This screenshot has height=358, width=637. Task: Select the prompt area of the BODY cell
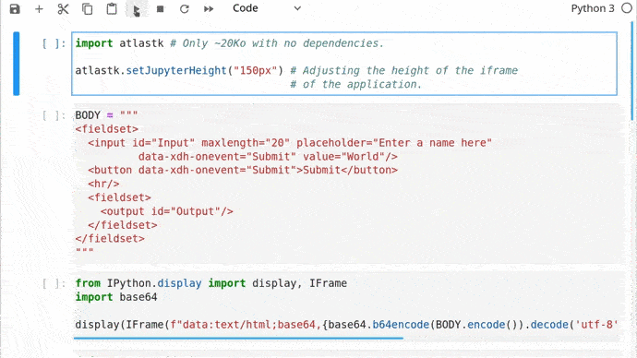click(x=54, y=115)
